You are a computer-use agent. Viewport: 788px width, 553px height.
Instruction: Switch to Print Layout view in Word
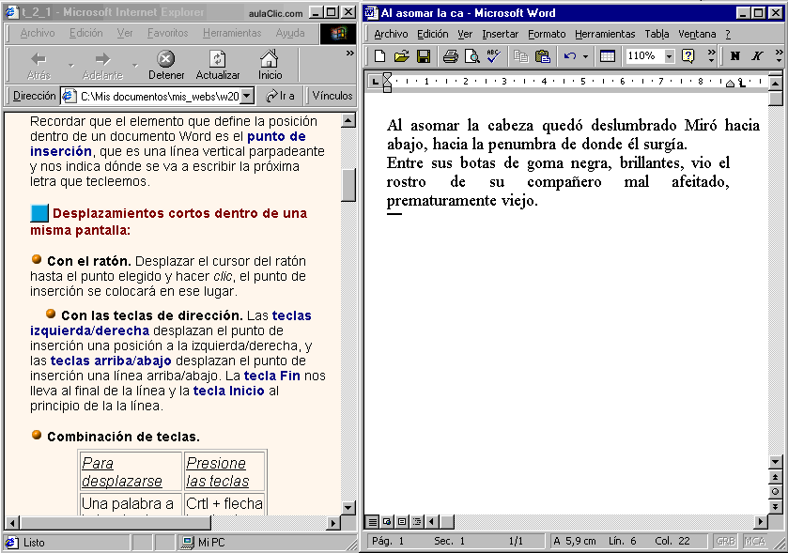pos(402,521)
